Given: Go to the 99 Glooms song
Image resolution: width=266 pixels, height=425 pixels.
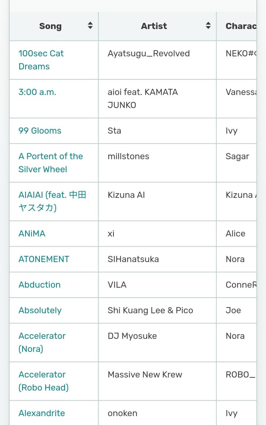Looking at the screenshot, I should 40,131.
